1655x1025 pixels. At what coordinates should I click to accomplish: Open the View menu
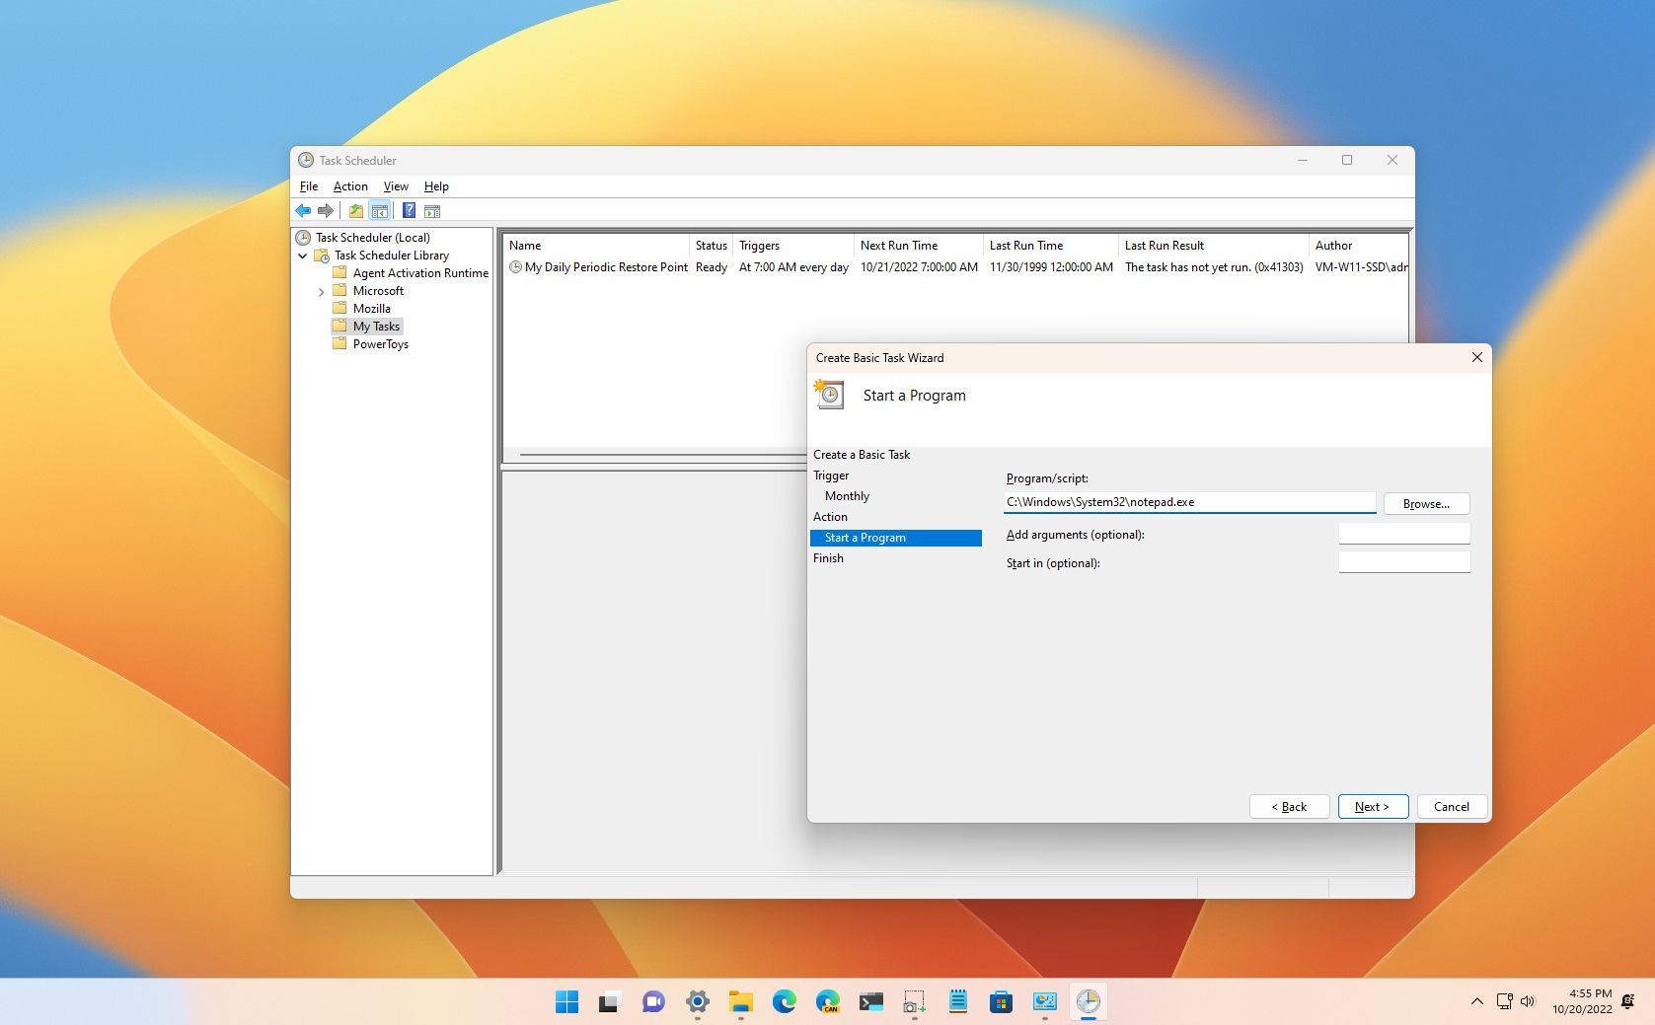[x=395, y=185]
